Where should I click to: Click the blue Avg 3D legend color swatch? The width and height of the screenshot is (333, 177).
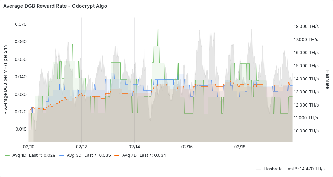(62, 155)
